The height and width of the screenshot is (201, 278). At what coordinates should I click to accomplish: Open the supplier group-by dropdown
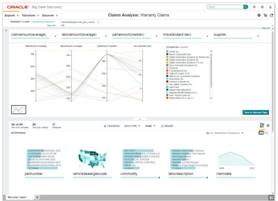point(258,36)
